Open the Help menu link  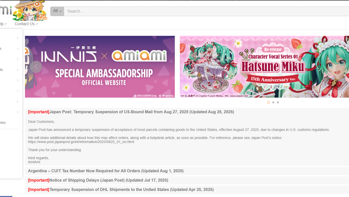(x=2, y=24)
